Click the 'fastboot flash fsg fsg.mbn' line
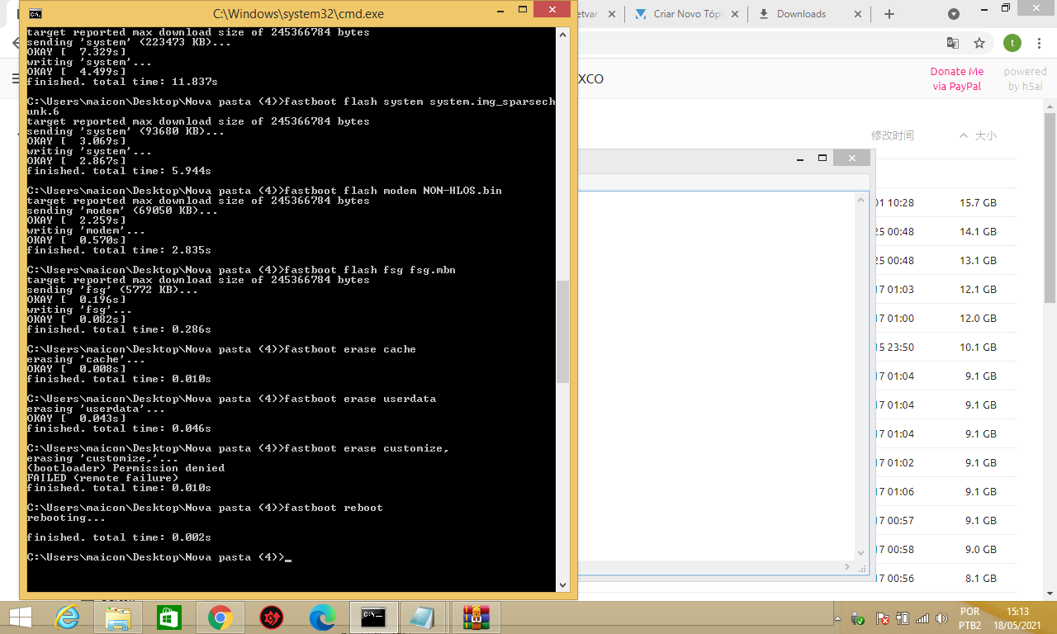This screenshot has height=634, width=1057. point(241,270)
